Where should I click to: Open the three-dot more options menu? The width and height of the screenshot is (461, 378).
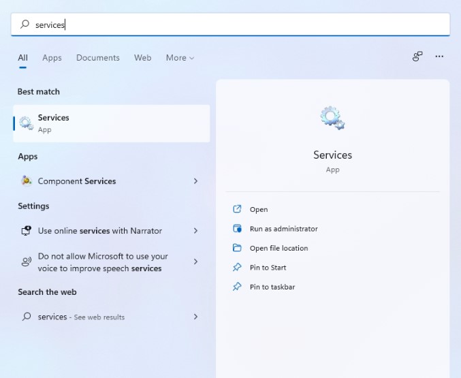click(439, 57)
